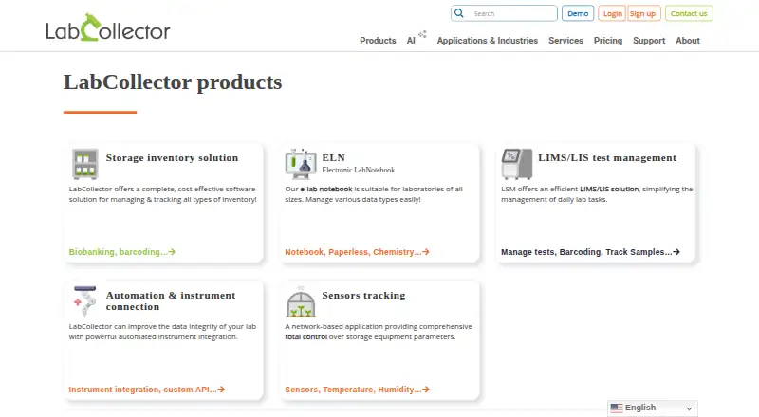The image size is (759, 417).
Task: Open the Storage inventory solution icon
Action: coord(85,164)
